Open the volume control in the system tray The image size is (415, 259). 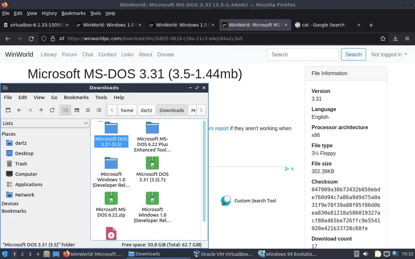365,254
